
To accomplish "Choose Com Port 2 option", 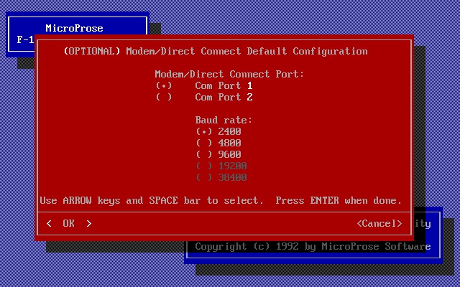I will (x=164, y=97).
